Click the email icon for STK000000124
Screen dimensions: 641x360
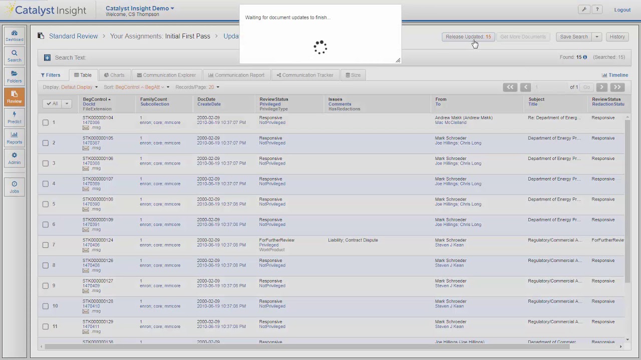click(86, 250)
